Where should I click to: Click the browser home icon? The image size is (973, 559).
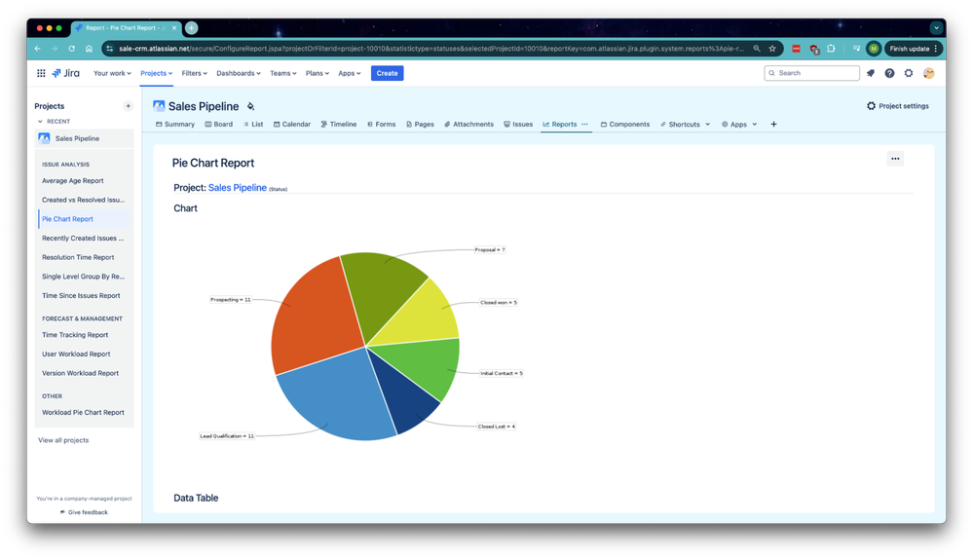[x=89, y=49]
